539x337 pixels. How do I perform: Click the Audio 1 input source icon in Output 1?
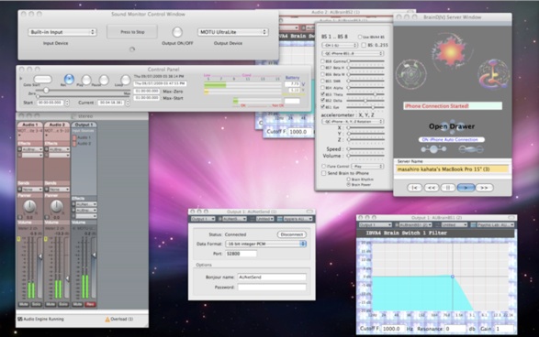click(74, 137)
